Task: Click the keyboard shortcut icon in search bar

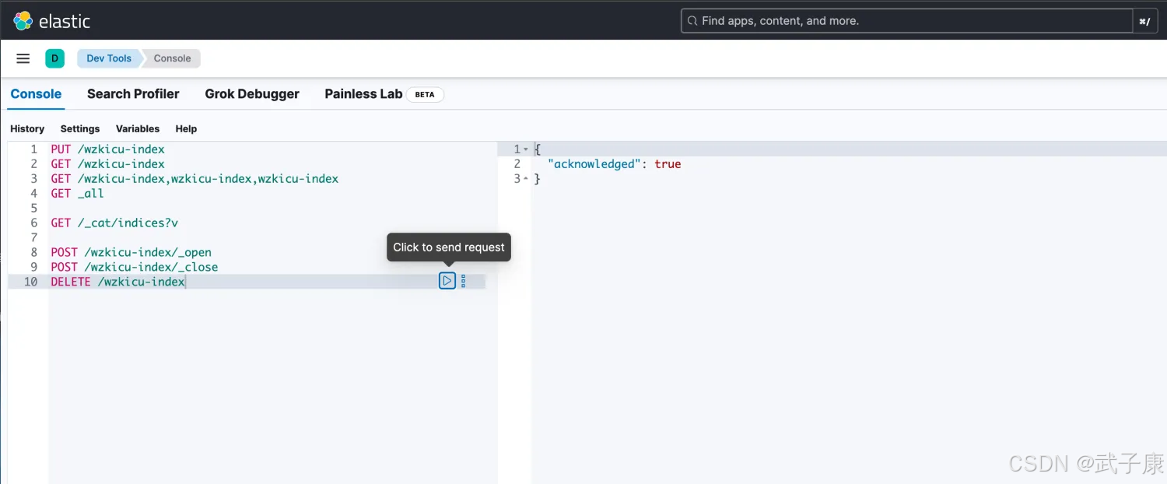Action: [1144, 21]
